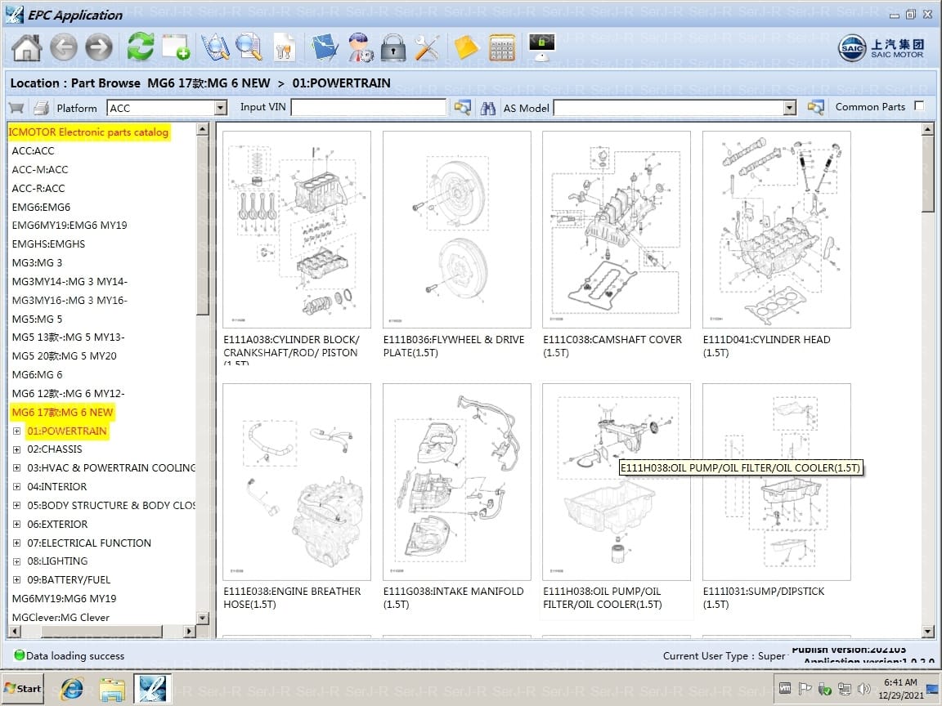The width and height of the screenshot is (942, 706).
Task: Open Engine Breather Hose diagram thumbnail
Action: pyautogui.click(x=297, y=481)
